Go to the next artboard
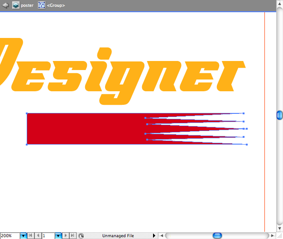This screenshot has width=283, height=239. click(66, 235)
